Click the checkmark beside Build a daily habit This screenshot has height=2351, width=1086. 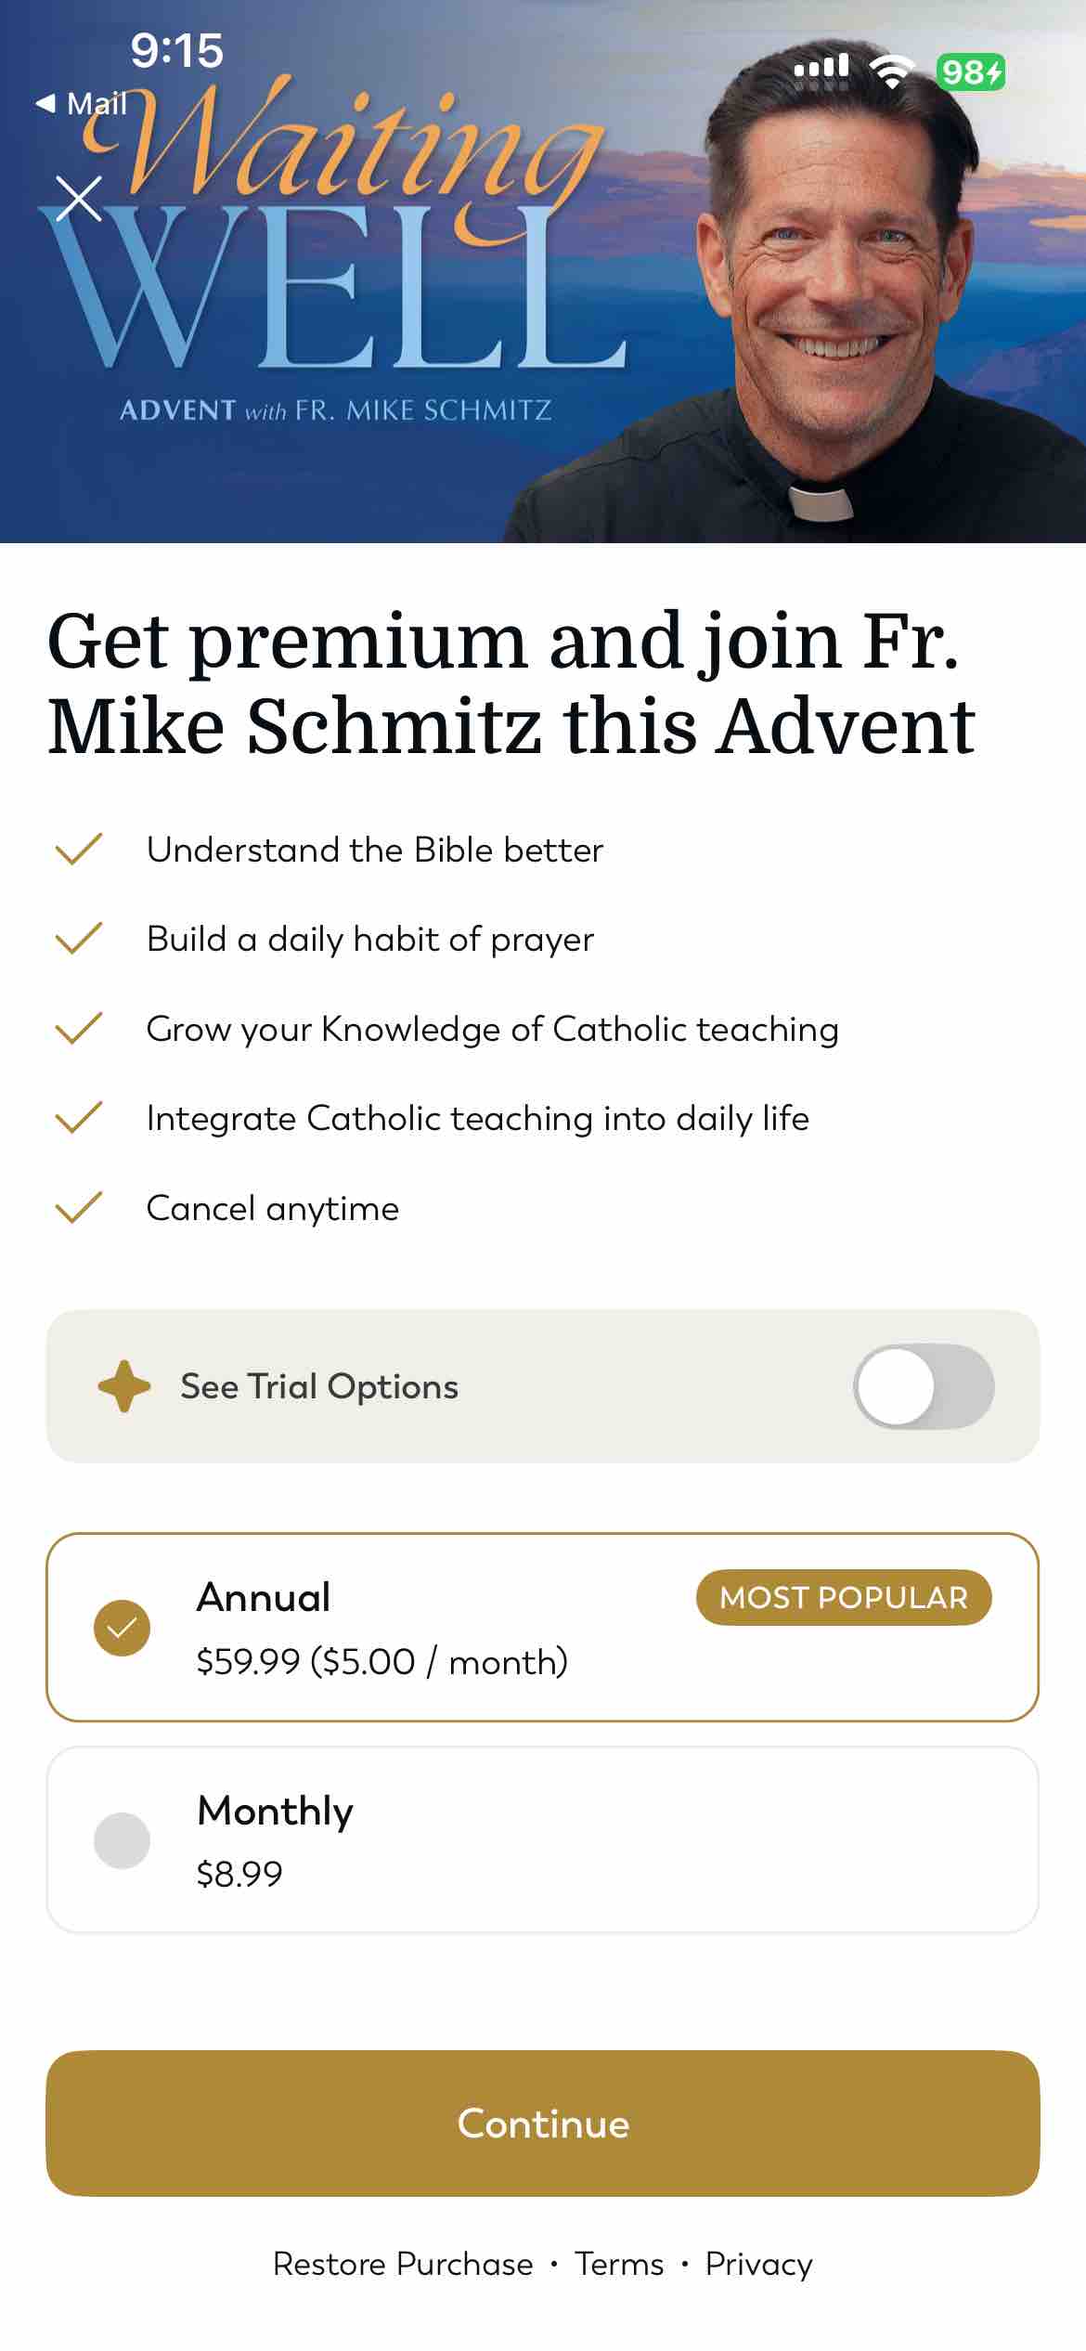80,938
